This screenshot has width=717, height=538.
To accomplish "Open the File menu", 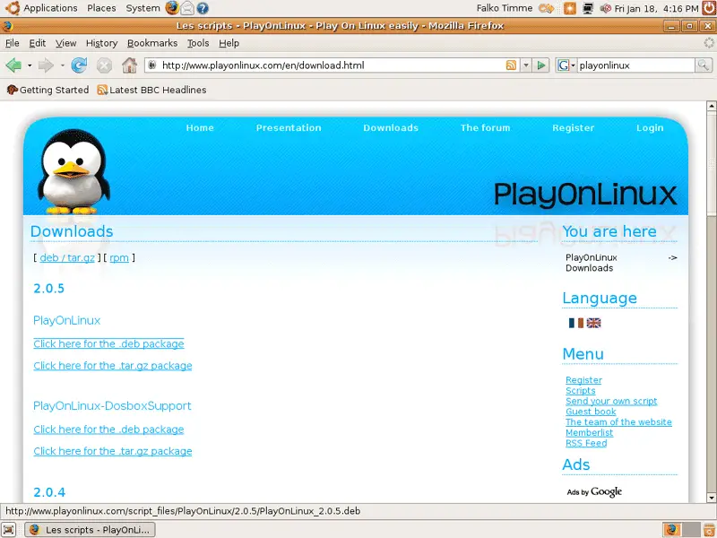I will (13, 43).
